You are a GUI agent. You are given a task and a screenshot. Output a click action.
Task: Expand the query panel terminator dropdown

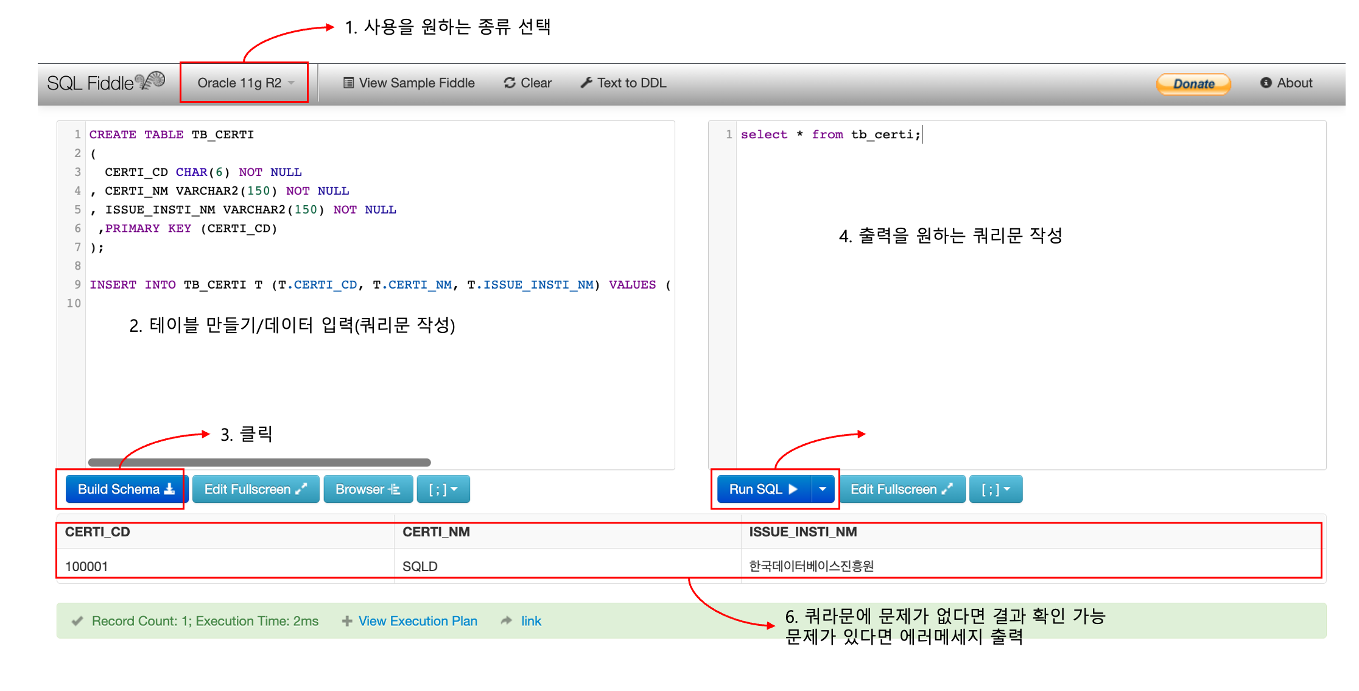click(996, 489)
